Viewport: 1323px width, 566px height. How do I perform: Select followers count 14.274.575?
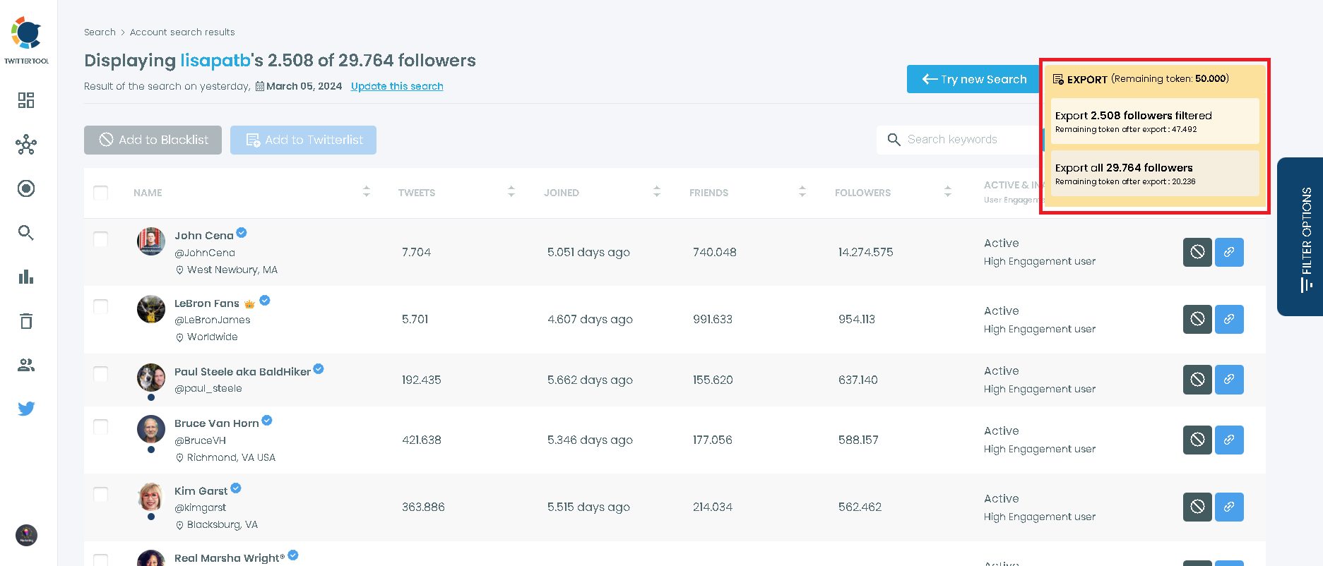865,252
